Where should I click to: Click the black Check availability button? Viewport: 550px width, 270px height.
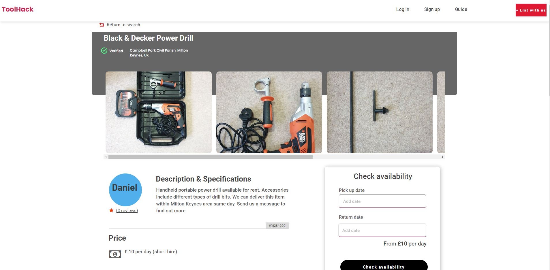pos(384,265)
